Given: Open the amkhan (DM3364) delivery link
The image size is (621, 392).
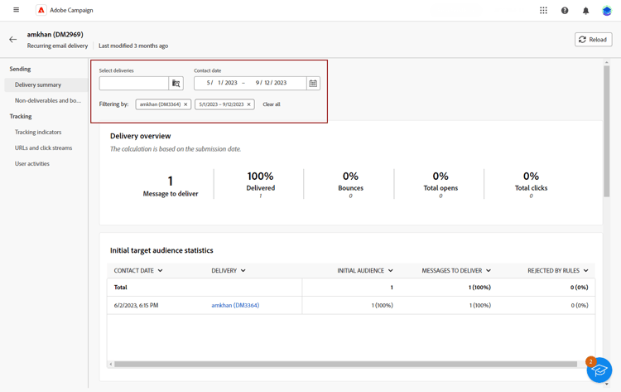Looking at the screenshot, I should click(235, 305).
